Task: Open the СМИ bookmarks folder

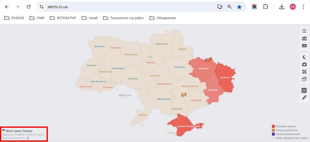Action: 37,18
